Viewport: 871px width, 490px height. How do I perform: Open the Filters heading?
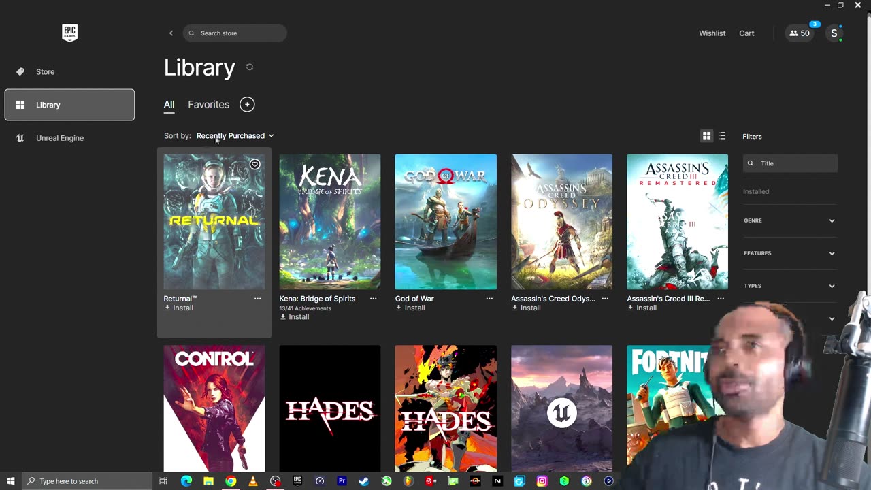752,137
